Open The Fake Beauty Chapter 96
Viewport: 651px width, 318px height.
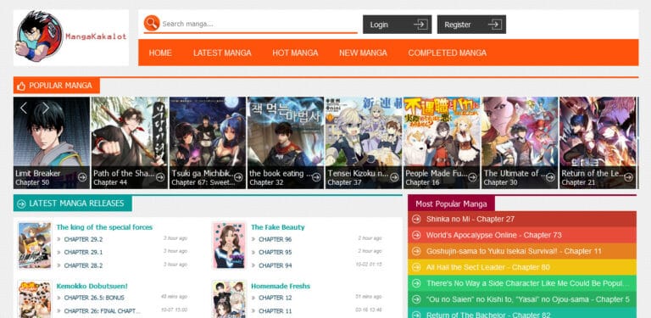coord(275,239)
